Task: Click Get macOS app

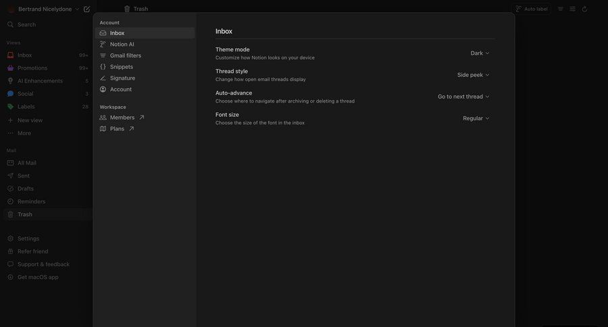Action: [37, 277]
